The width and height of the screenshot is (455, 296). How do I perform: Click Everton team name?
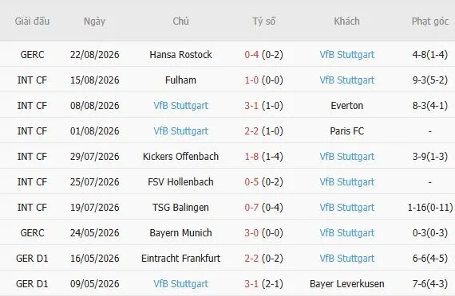click(x=346, y=106)
